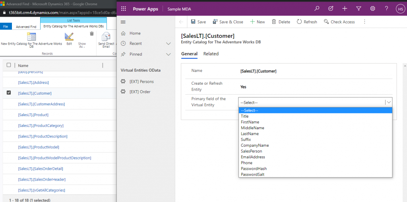Choose --Select-- option in dropdown list
The width and height of the screenshot is (407, 202).
tap(315, 111)
